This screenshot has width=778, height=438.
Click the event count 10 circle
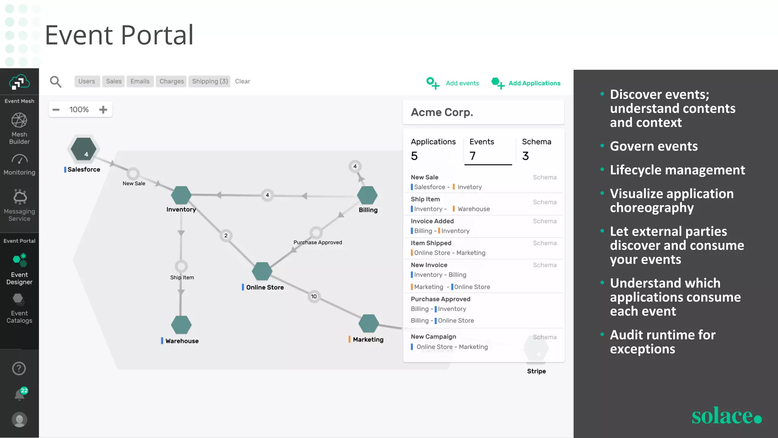(x=314, y=297)
